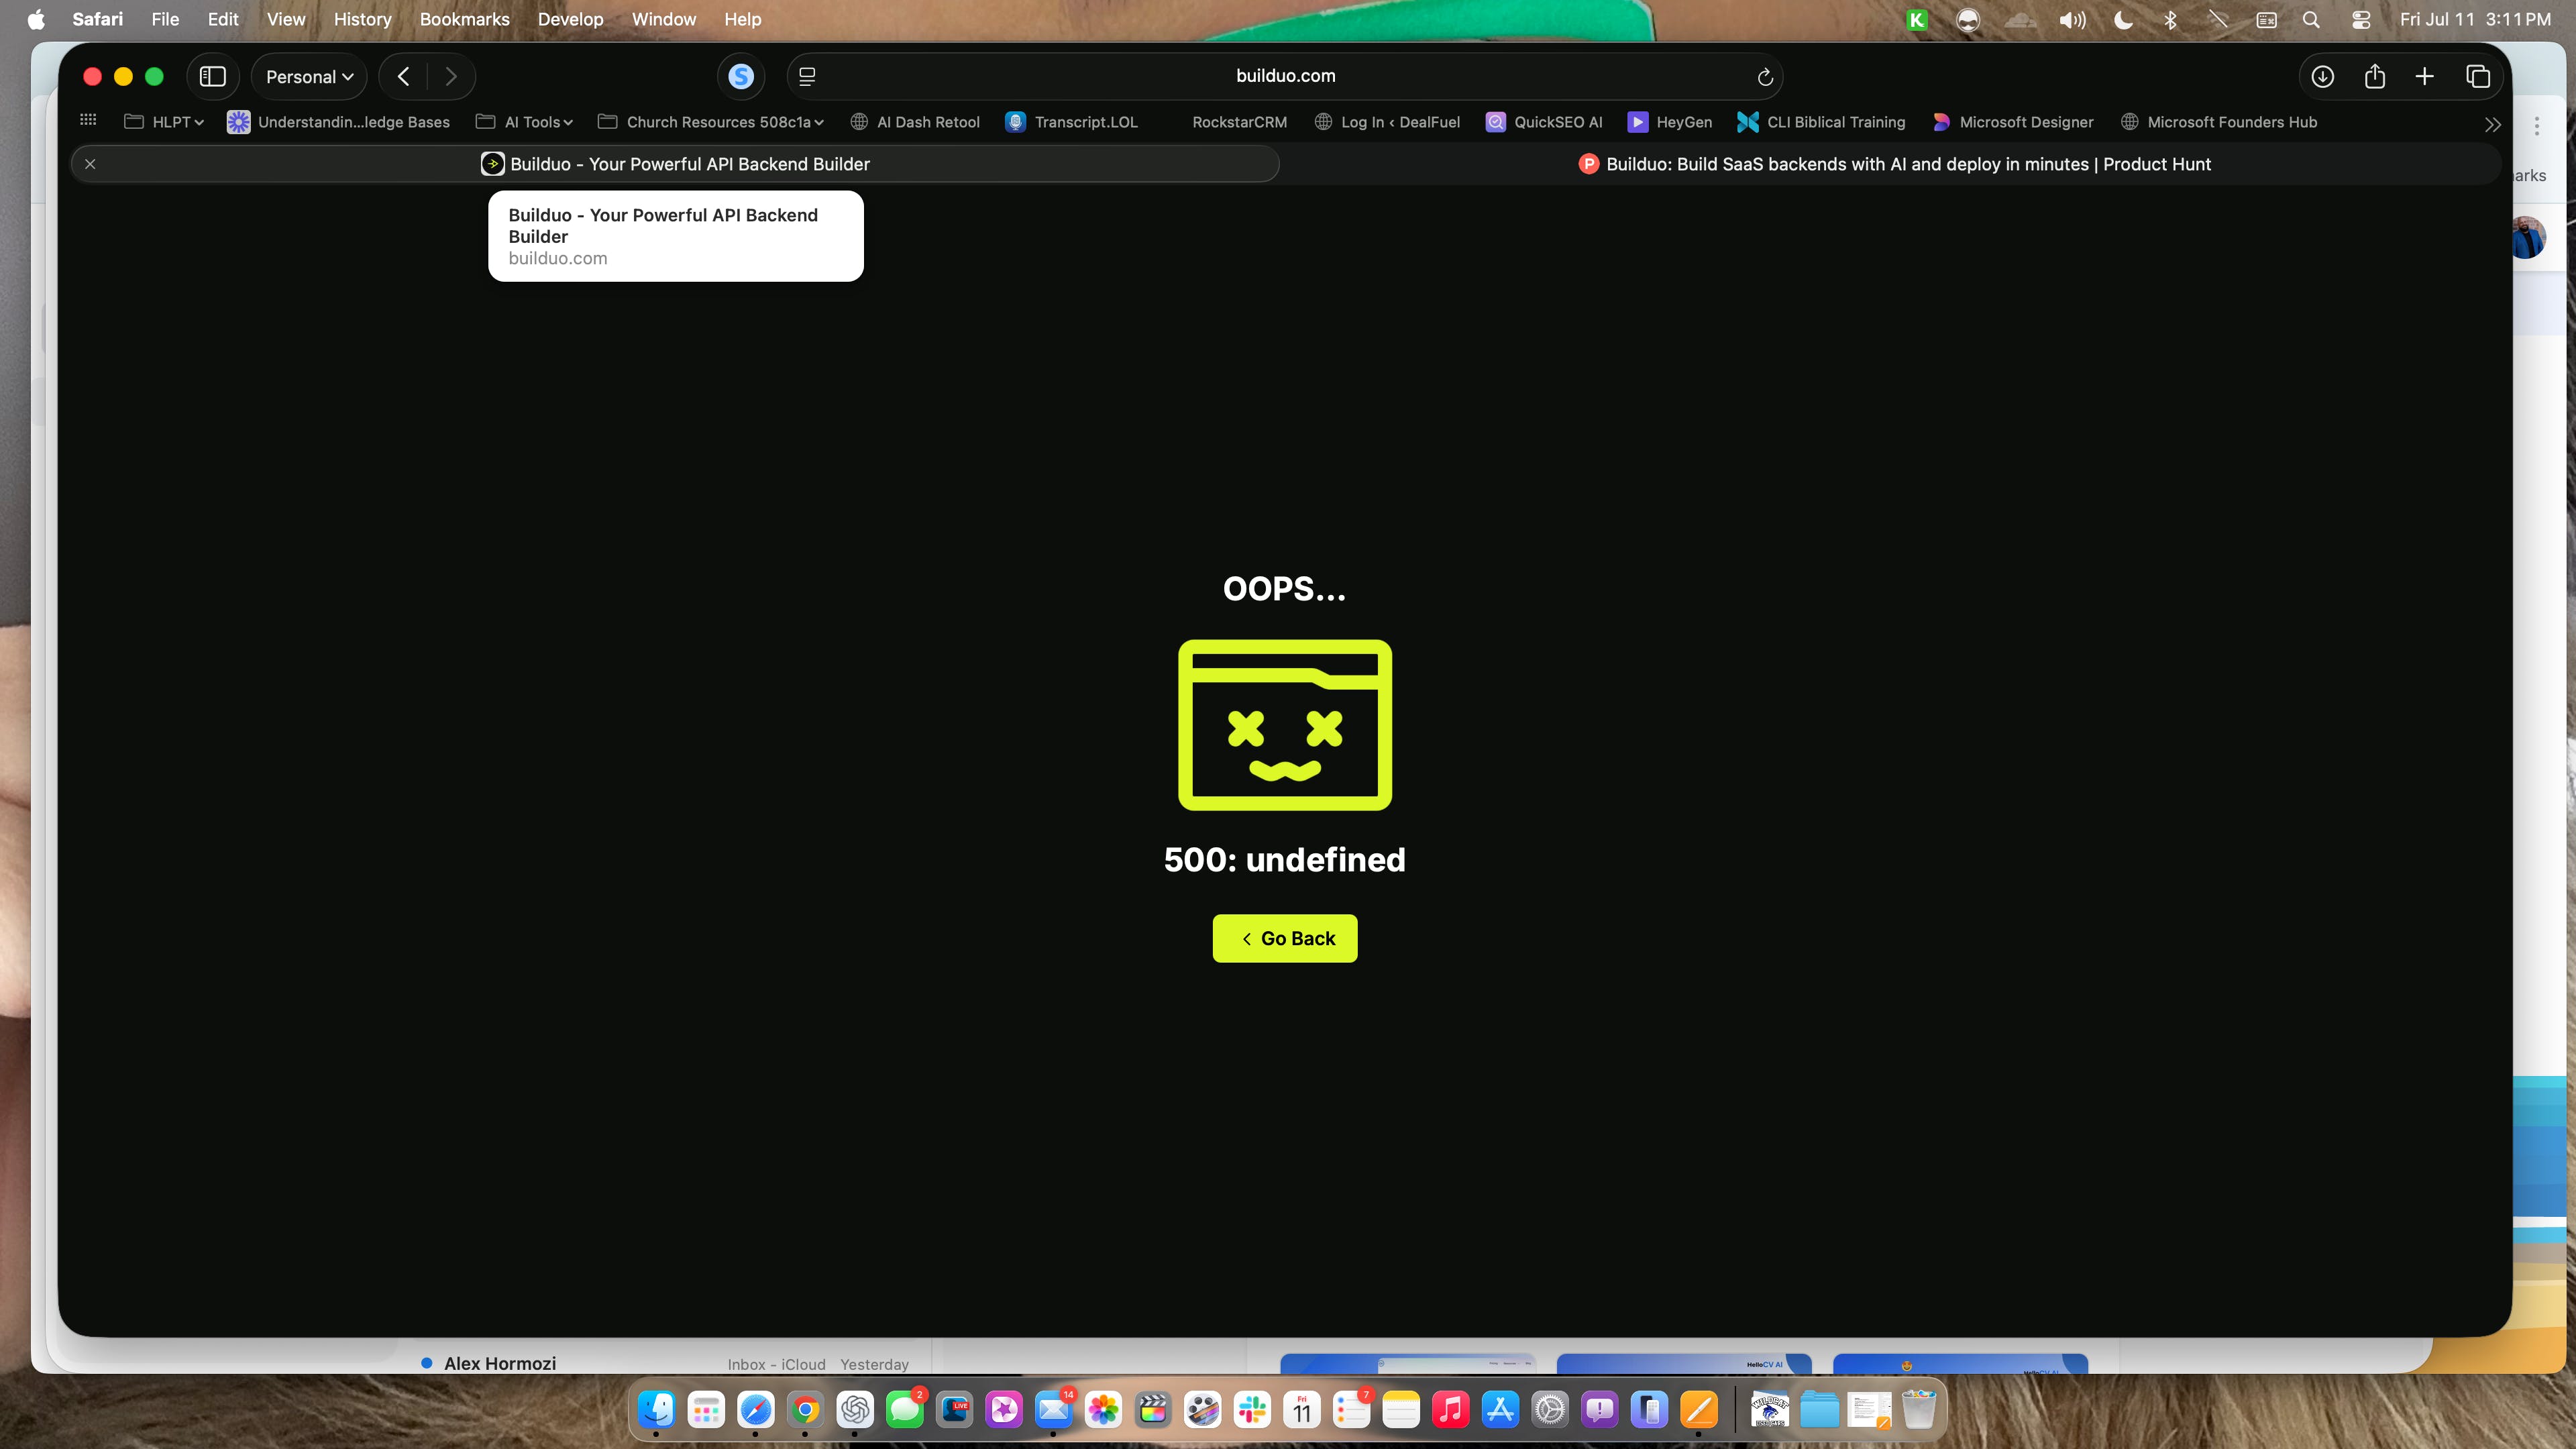Expand the AI Tools bookmarks folder
The width and height of the screenshot is (2576, 1449).
(525, 122)
